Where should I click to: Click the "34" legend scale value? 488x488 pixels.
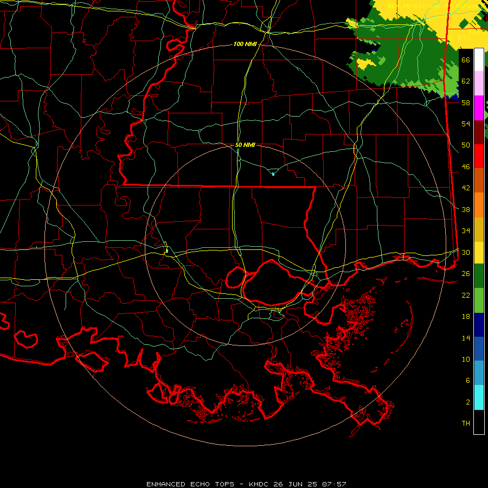tap(466, 231)
